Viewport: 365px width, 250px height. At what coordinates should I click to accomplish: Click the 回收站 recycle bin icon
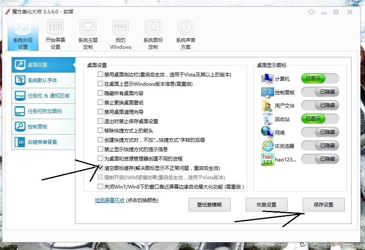[x=268, y=119]
